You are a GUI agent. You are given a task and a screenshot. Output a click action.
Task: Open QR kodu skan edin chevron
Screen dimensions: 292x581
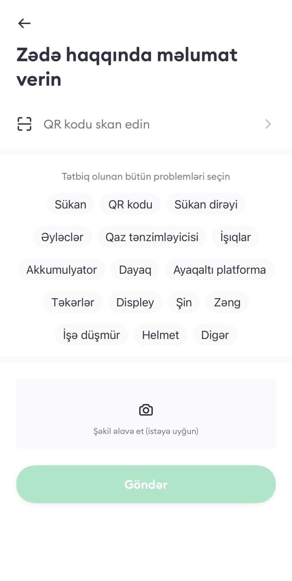tap(268, 124)
